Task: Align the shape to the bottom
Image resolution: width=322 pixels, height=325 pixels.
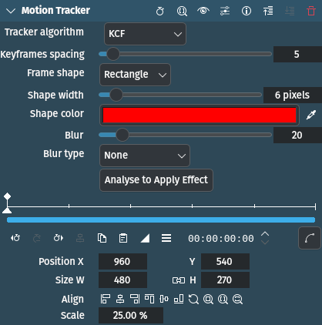Action: pos(179,299)
